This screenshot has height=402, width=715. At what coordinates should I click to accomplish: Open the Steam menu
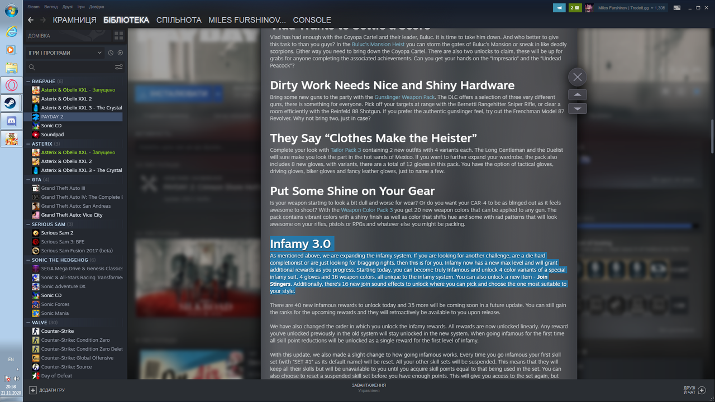(34, 7)
